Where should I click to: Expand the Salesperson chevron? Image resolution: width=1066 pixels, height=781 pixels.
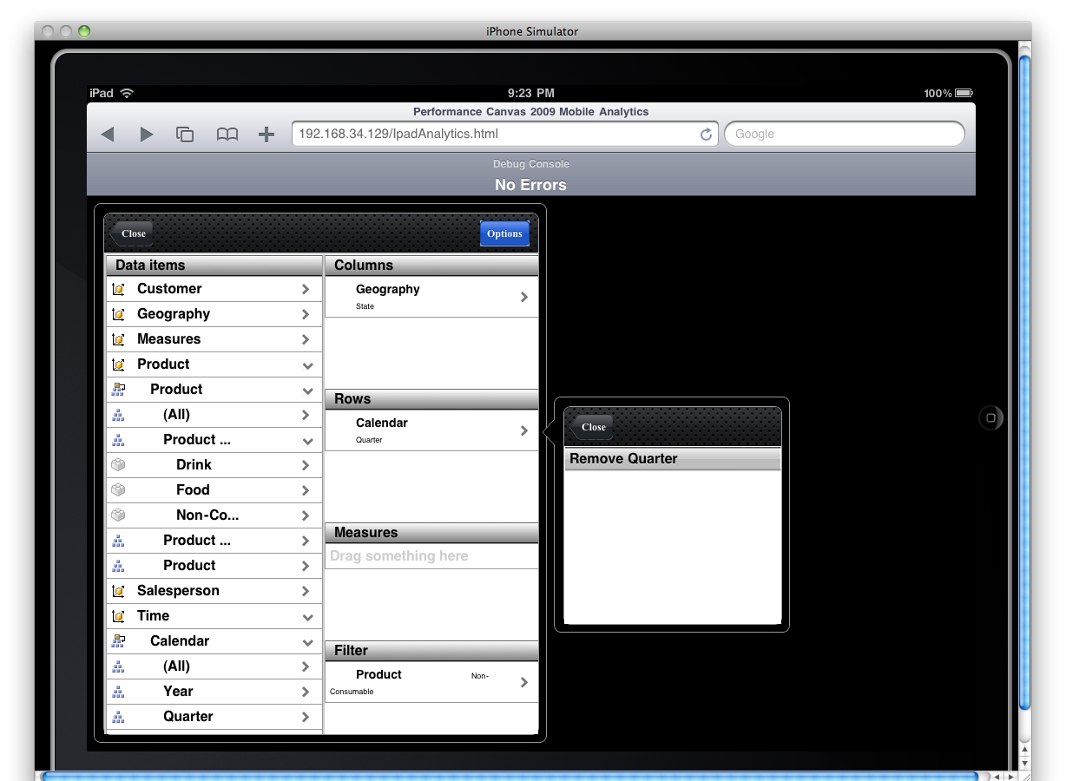[306, 591]
